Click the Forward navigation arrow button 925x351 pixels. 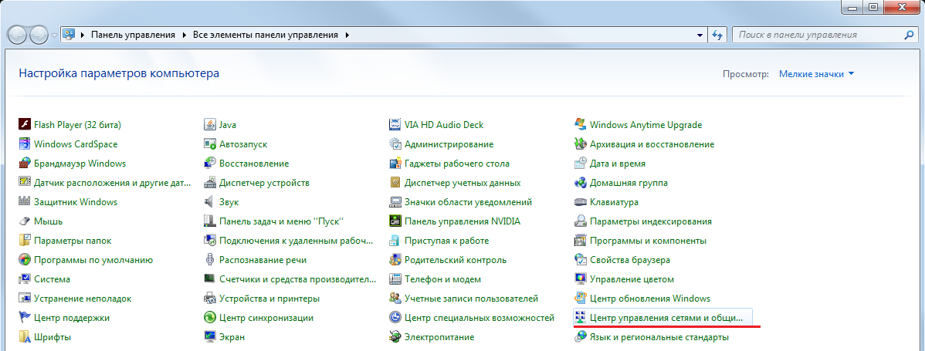tap(39, 35)
